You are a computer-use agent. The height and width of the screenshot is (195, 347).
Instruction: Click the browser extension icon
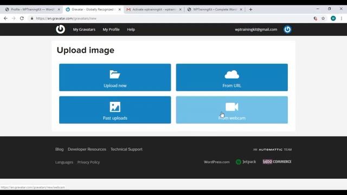[x=316, y=18]
